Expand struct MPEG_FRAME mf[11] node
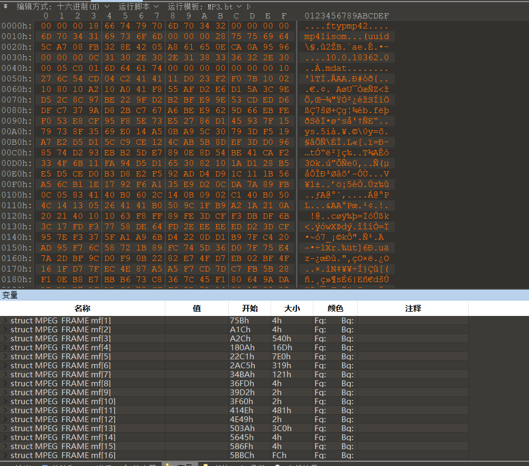 5,411
